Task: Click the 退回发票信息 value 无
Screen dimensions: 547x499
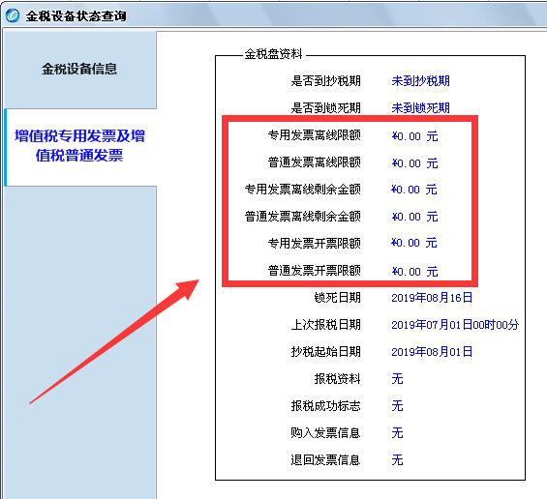Action: click(397, 460)
